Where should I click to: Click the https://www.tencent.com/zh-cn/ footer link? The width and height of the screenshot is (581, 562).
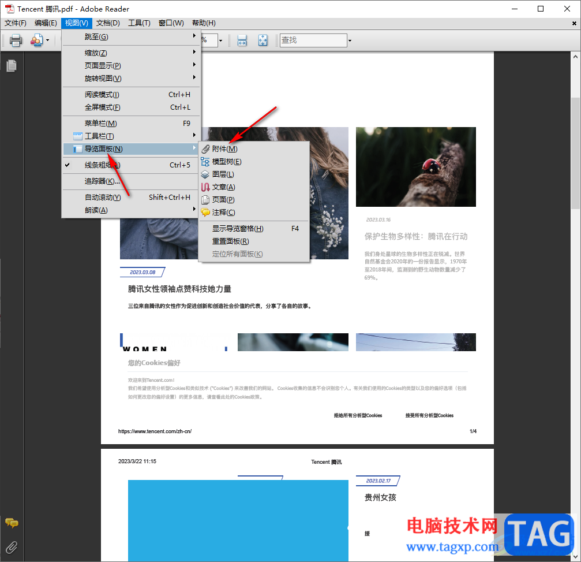(x=155, y=431)
